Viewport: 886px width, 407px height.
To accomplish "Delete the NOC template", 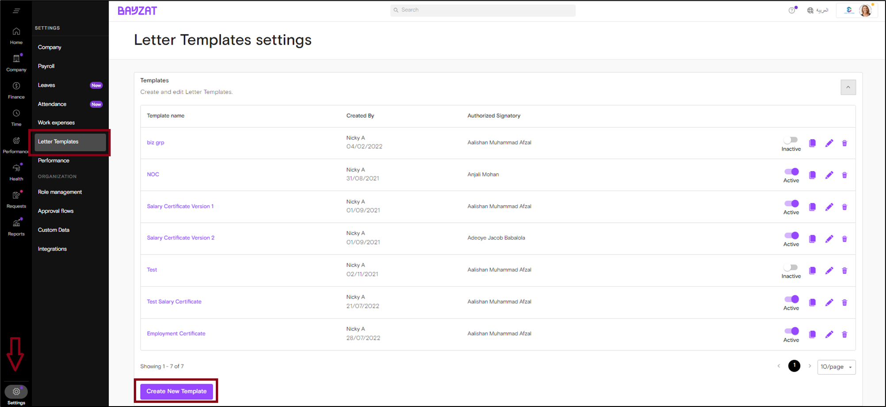I will [x=844, y=175].
